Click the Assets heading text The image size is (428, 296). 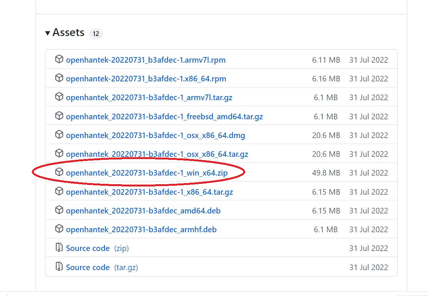point(68,32)
